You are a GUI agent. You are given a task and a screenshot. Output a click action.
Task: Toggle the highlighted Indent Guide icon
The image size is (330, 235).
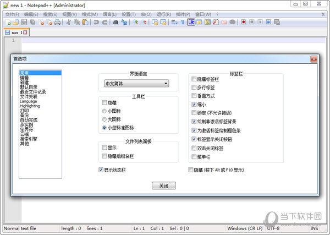pyautogui.click(x=191, y=22)
